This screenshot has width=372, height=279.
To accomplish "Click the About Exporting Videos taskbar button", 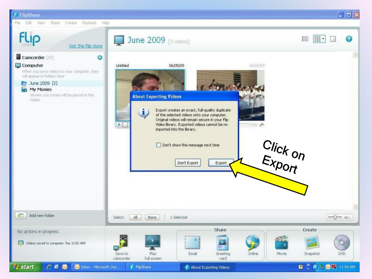I will [x=207, y=267].
